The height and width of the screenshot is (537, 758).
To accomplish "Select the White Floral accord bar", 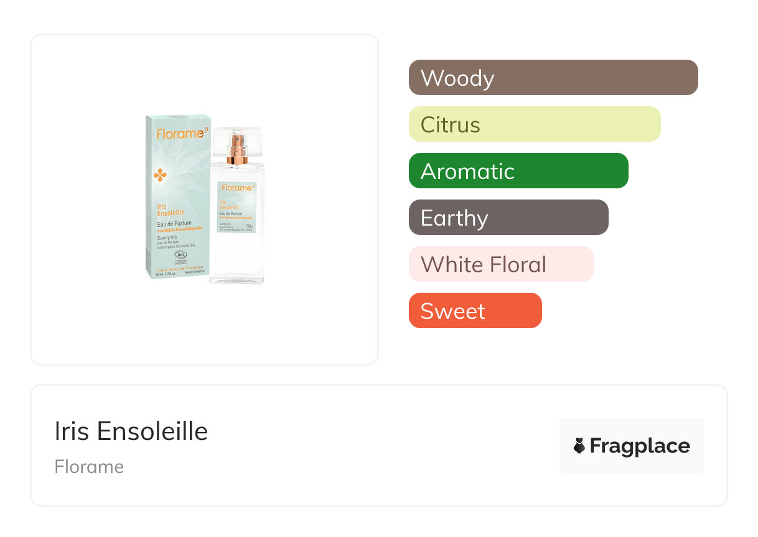I will click(x=501, y=264).
